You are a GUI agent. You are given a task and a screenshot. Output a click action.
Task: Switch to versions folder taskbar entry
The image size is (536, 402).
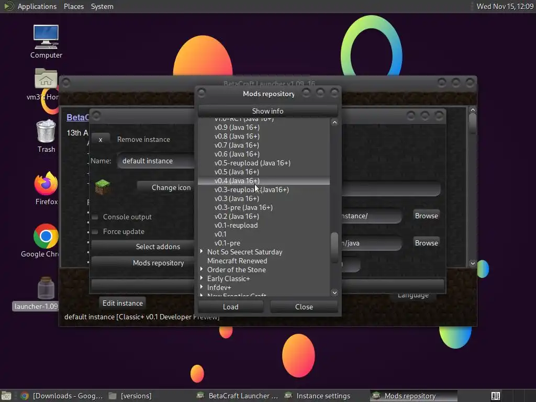pos(130,396)
